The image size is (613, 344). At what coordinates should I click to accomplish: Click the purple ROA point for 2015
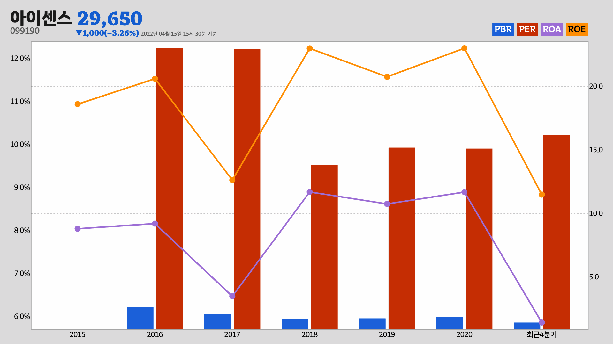(78, 229)
